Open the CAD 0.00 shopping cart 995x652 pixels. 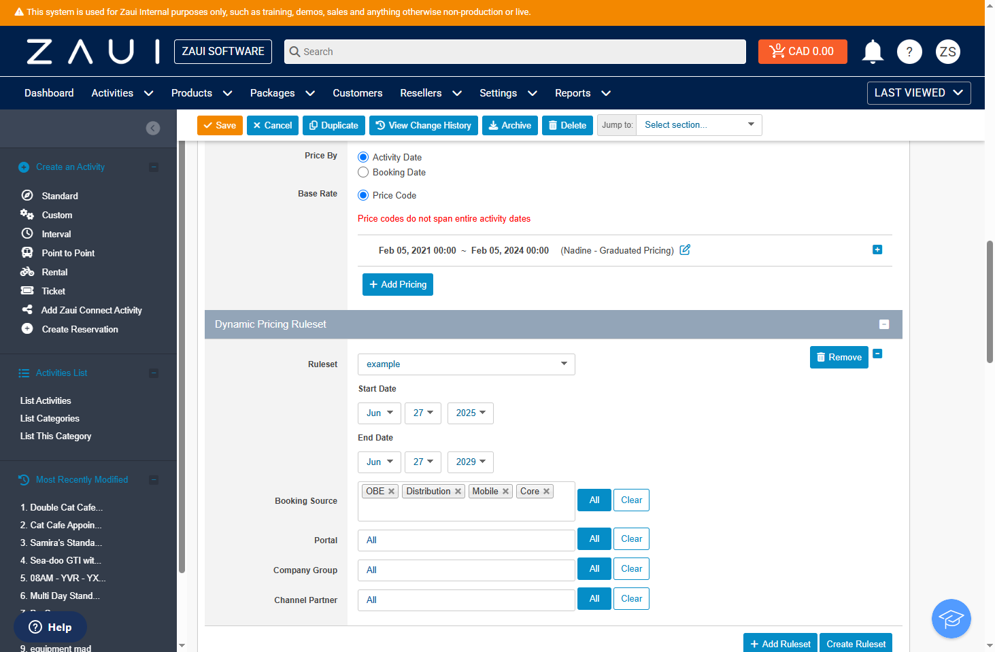click(803, 52)
